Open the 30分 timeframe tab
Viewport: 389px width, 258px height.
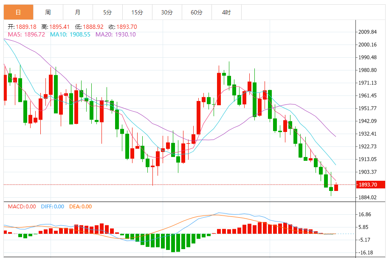(x=167, y=12)
